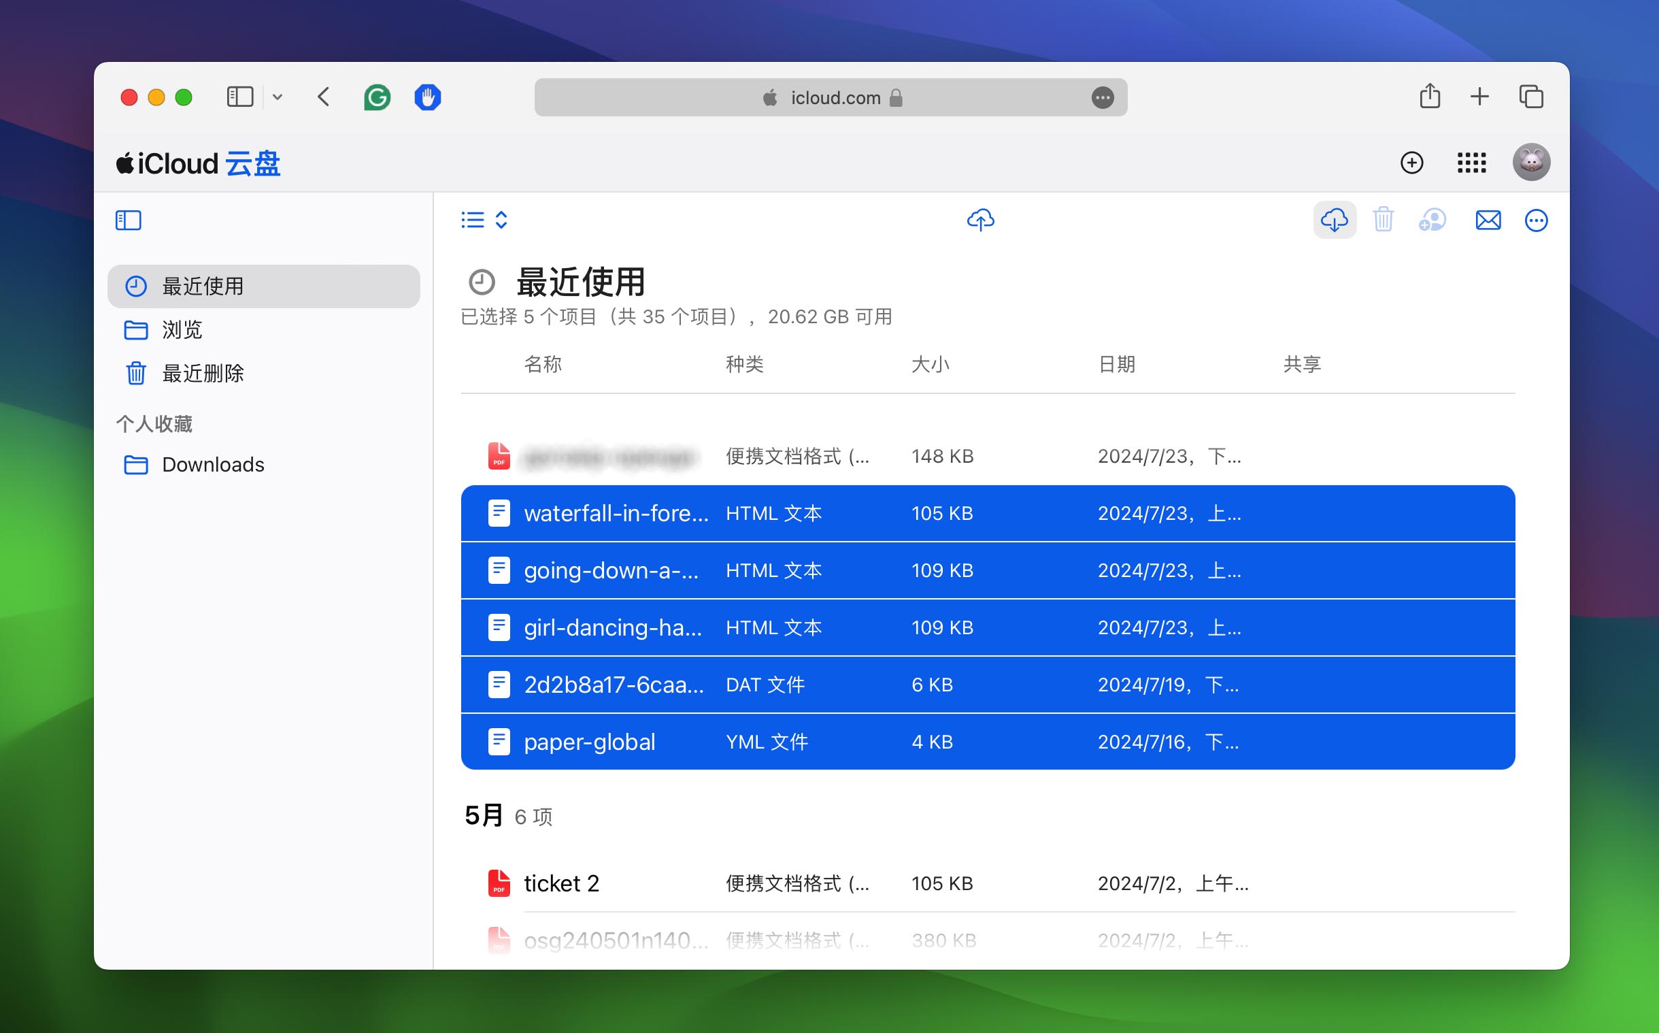
Task: Click the upload to iCloud icon
Action: click(980, 219)
